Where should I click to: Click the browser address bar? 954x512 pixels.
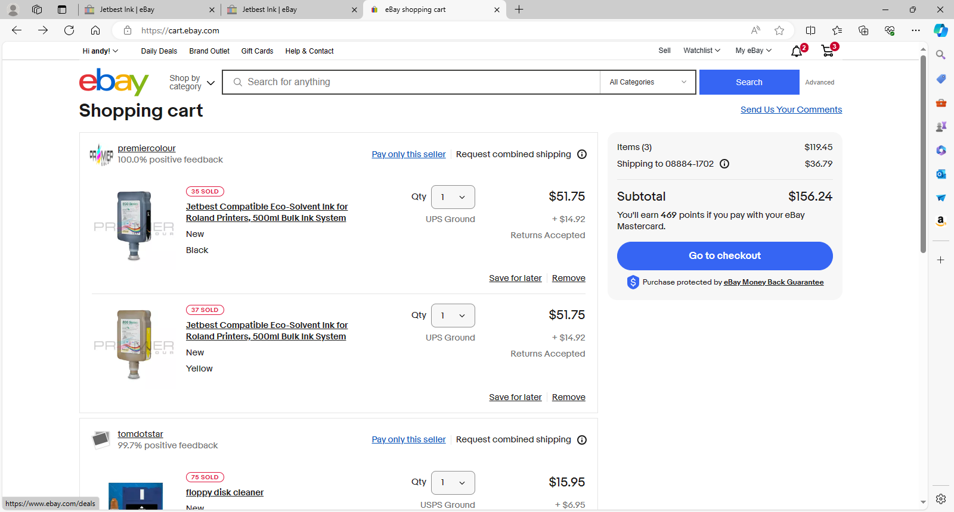click(x=441, y=30)
